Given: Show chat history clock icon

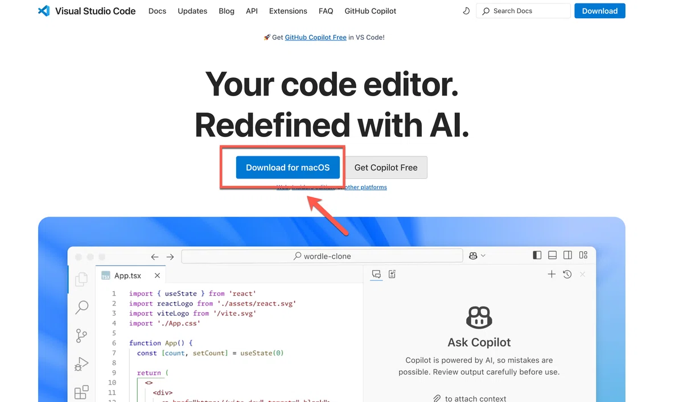Looking at the screenshot, I should pos(567,274).
